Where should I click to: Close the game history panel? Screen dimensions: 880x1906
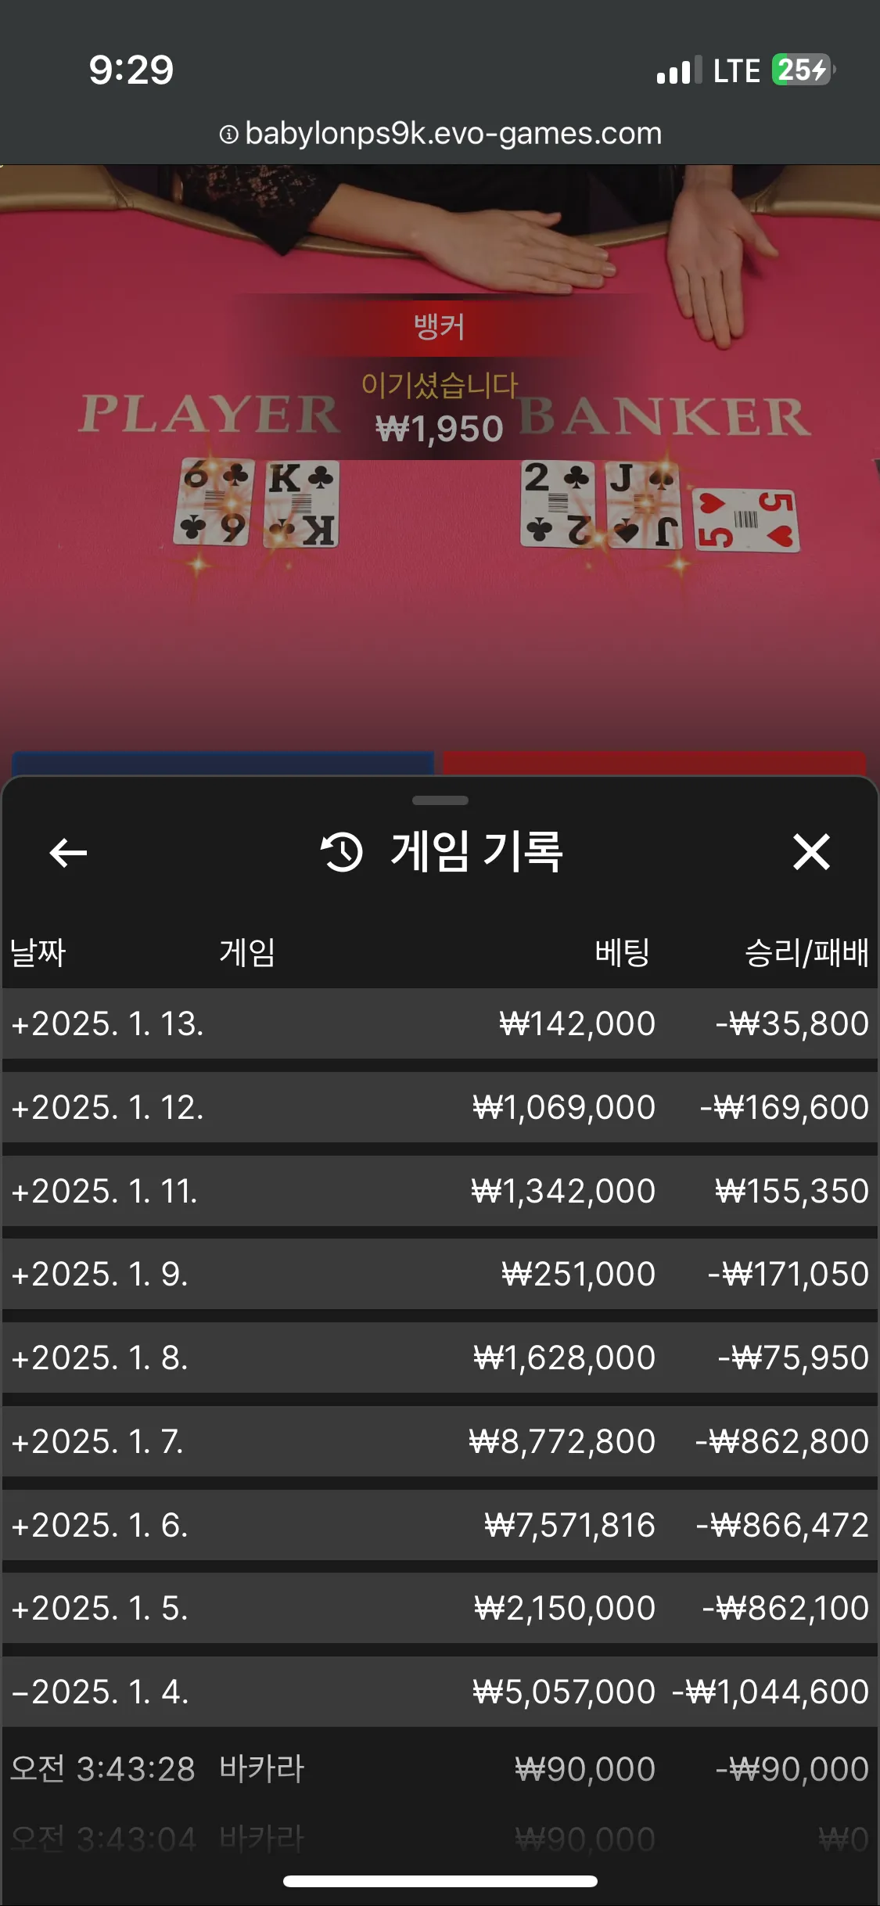811,852
